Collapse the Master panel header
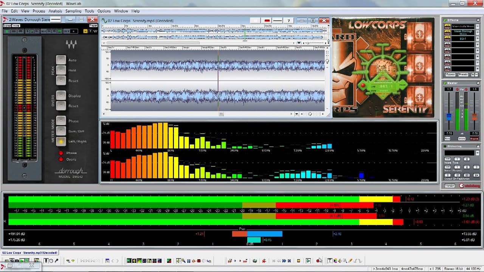This screenshot has width=484, height=272. pyautogui.click(x=478, y=83)
